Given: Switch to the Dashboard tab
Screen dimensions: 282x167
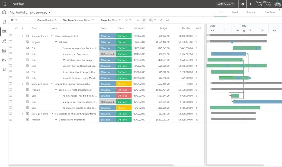Looking at the screenshot, I should point(270,12).
